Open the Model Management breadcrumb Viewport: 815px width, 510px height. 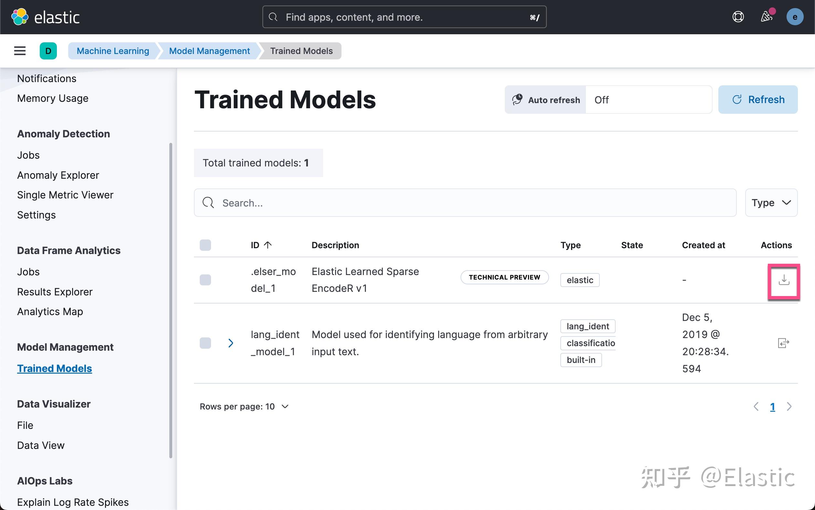point(209,51)
